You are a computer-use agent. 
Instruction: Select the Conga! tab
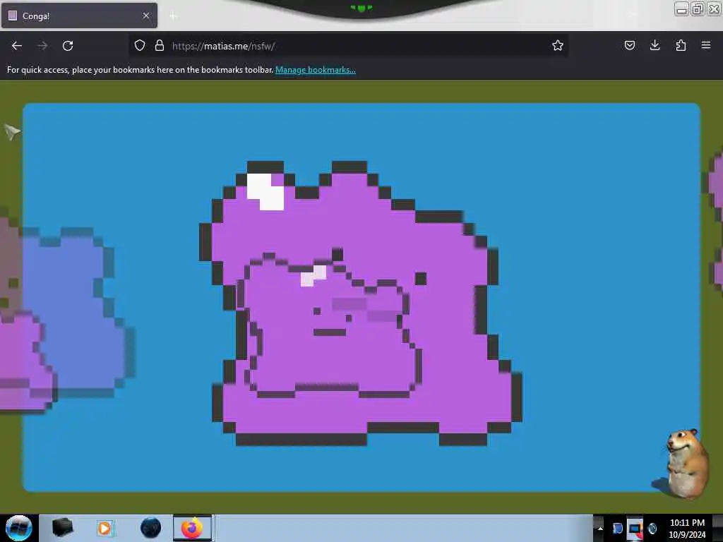[x=79, y=16]
